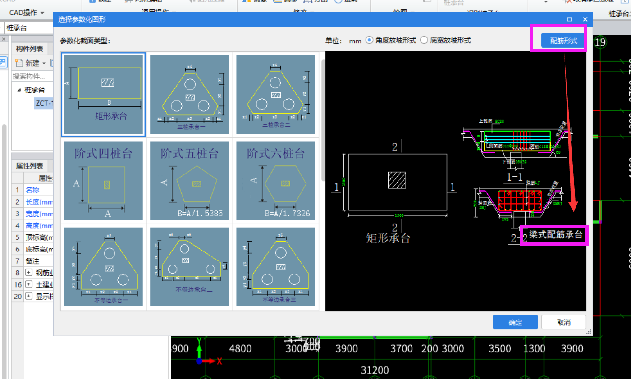The height and width of the screenshot is (379, 631).
Task: Close the 选择参数化图形 dialog
Action: (x=585, y=19)
